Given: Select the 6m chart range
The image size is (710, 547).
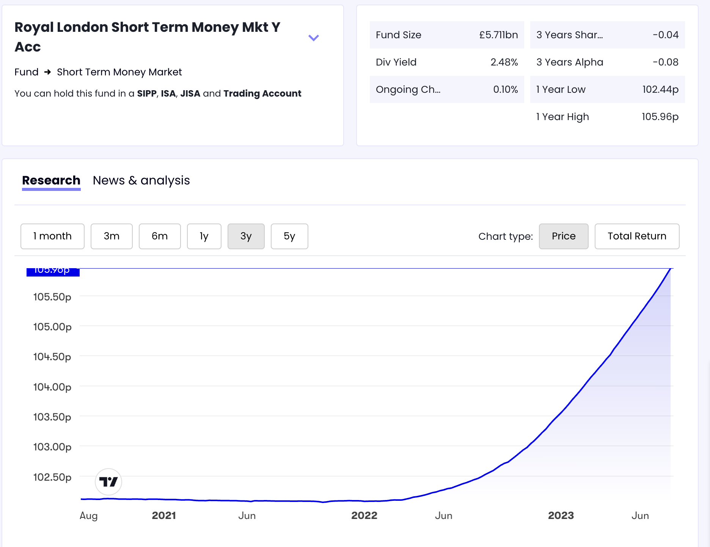Looking at the screenshot, I should tap(160, 236).
